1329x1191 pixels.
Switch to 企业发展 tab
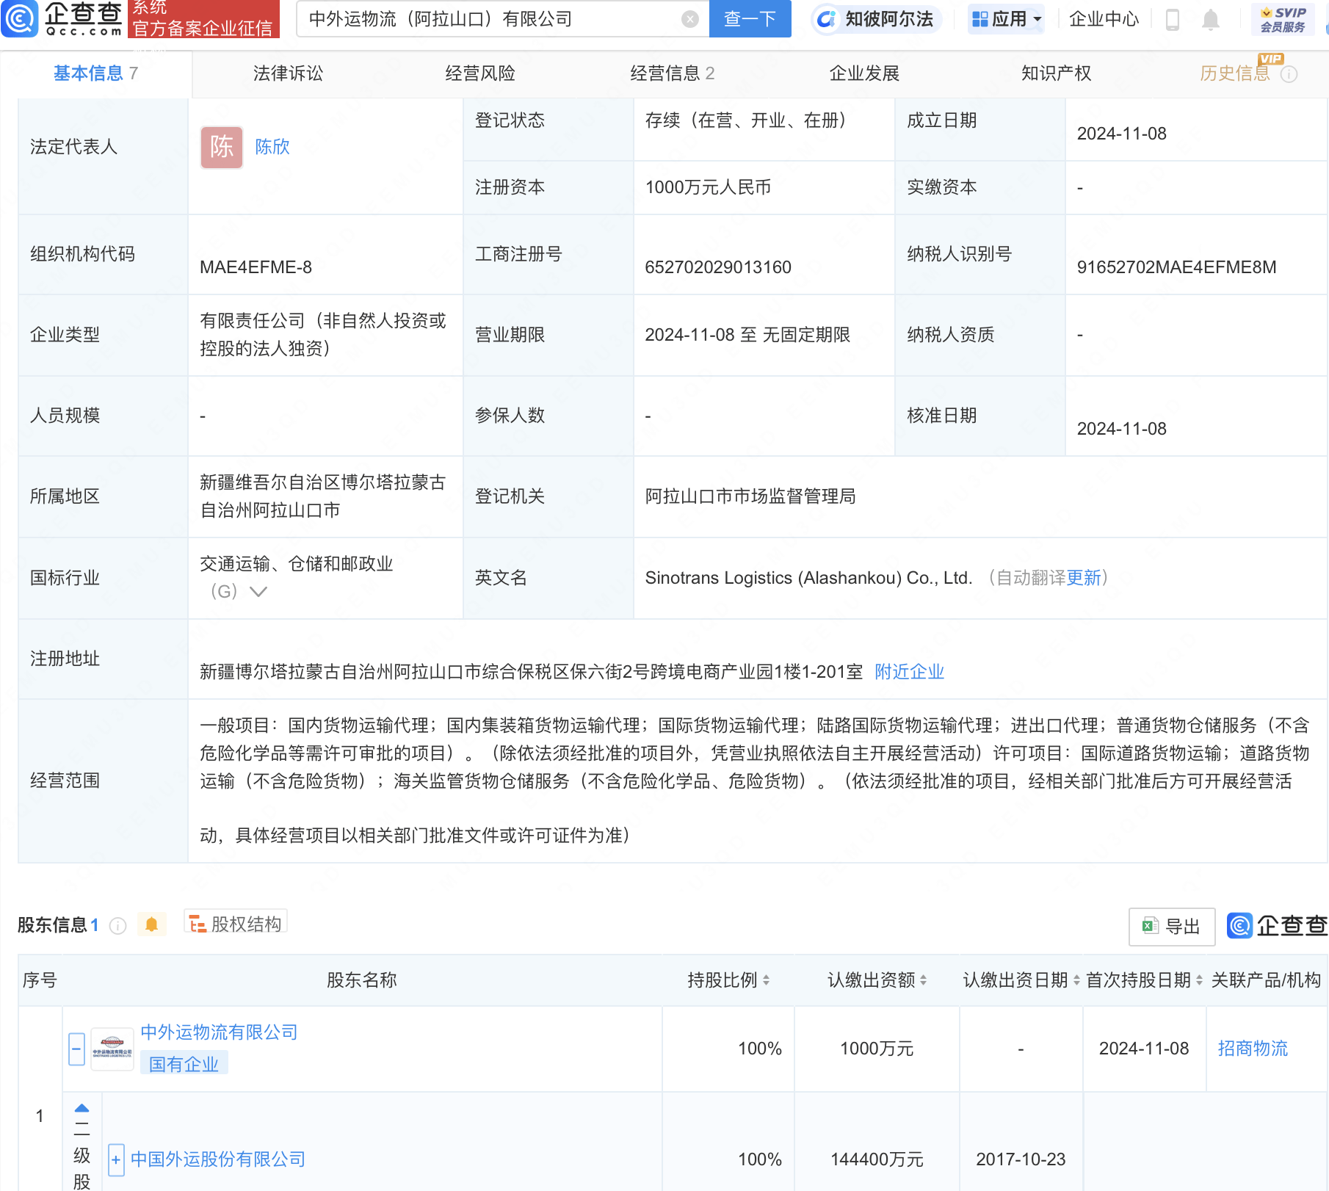pyautogui.click(x=864, y=73)
